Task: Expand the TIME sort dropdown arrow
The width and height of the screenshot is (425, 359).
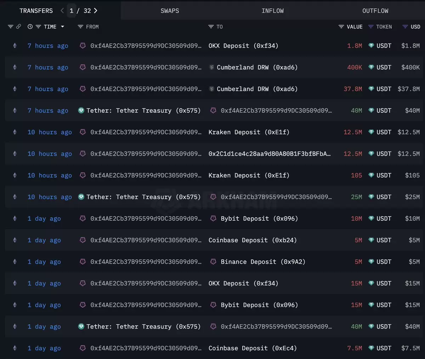Action: click(63, 27)
